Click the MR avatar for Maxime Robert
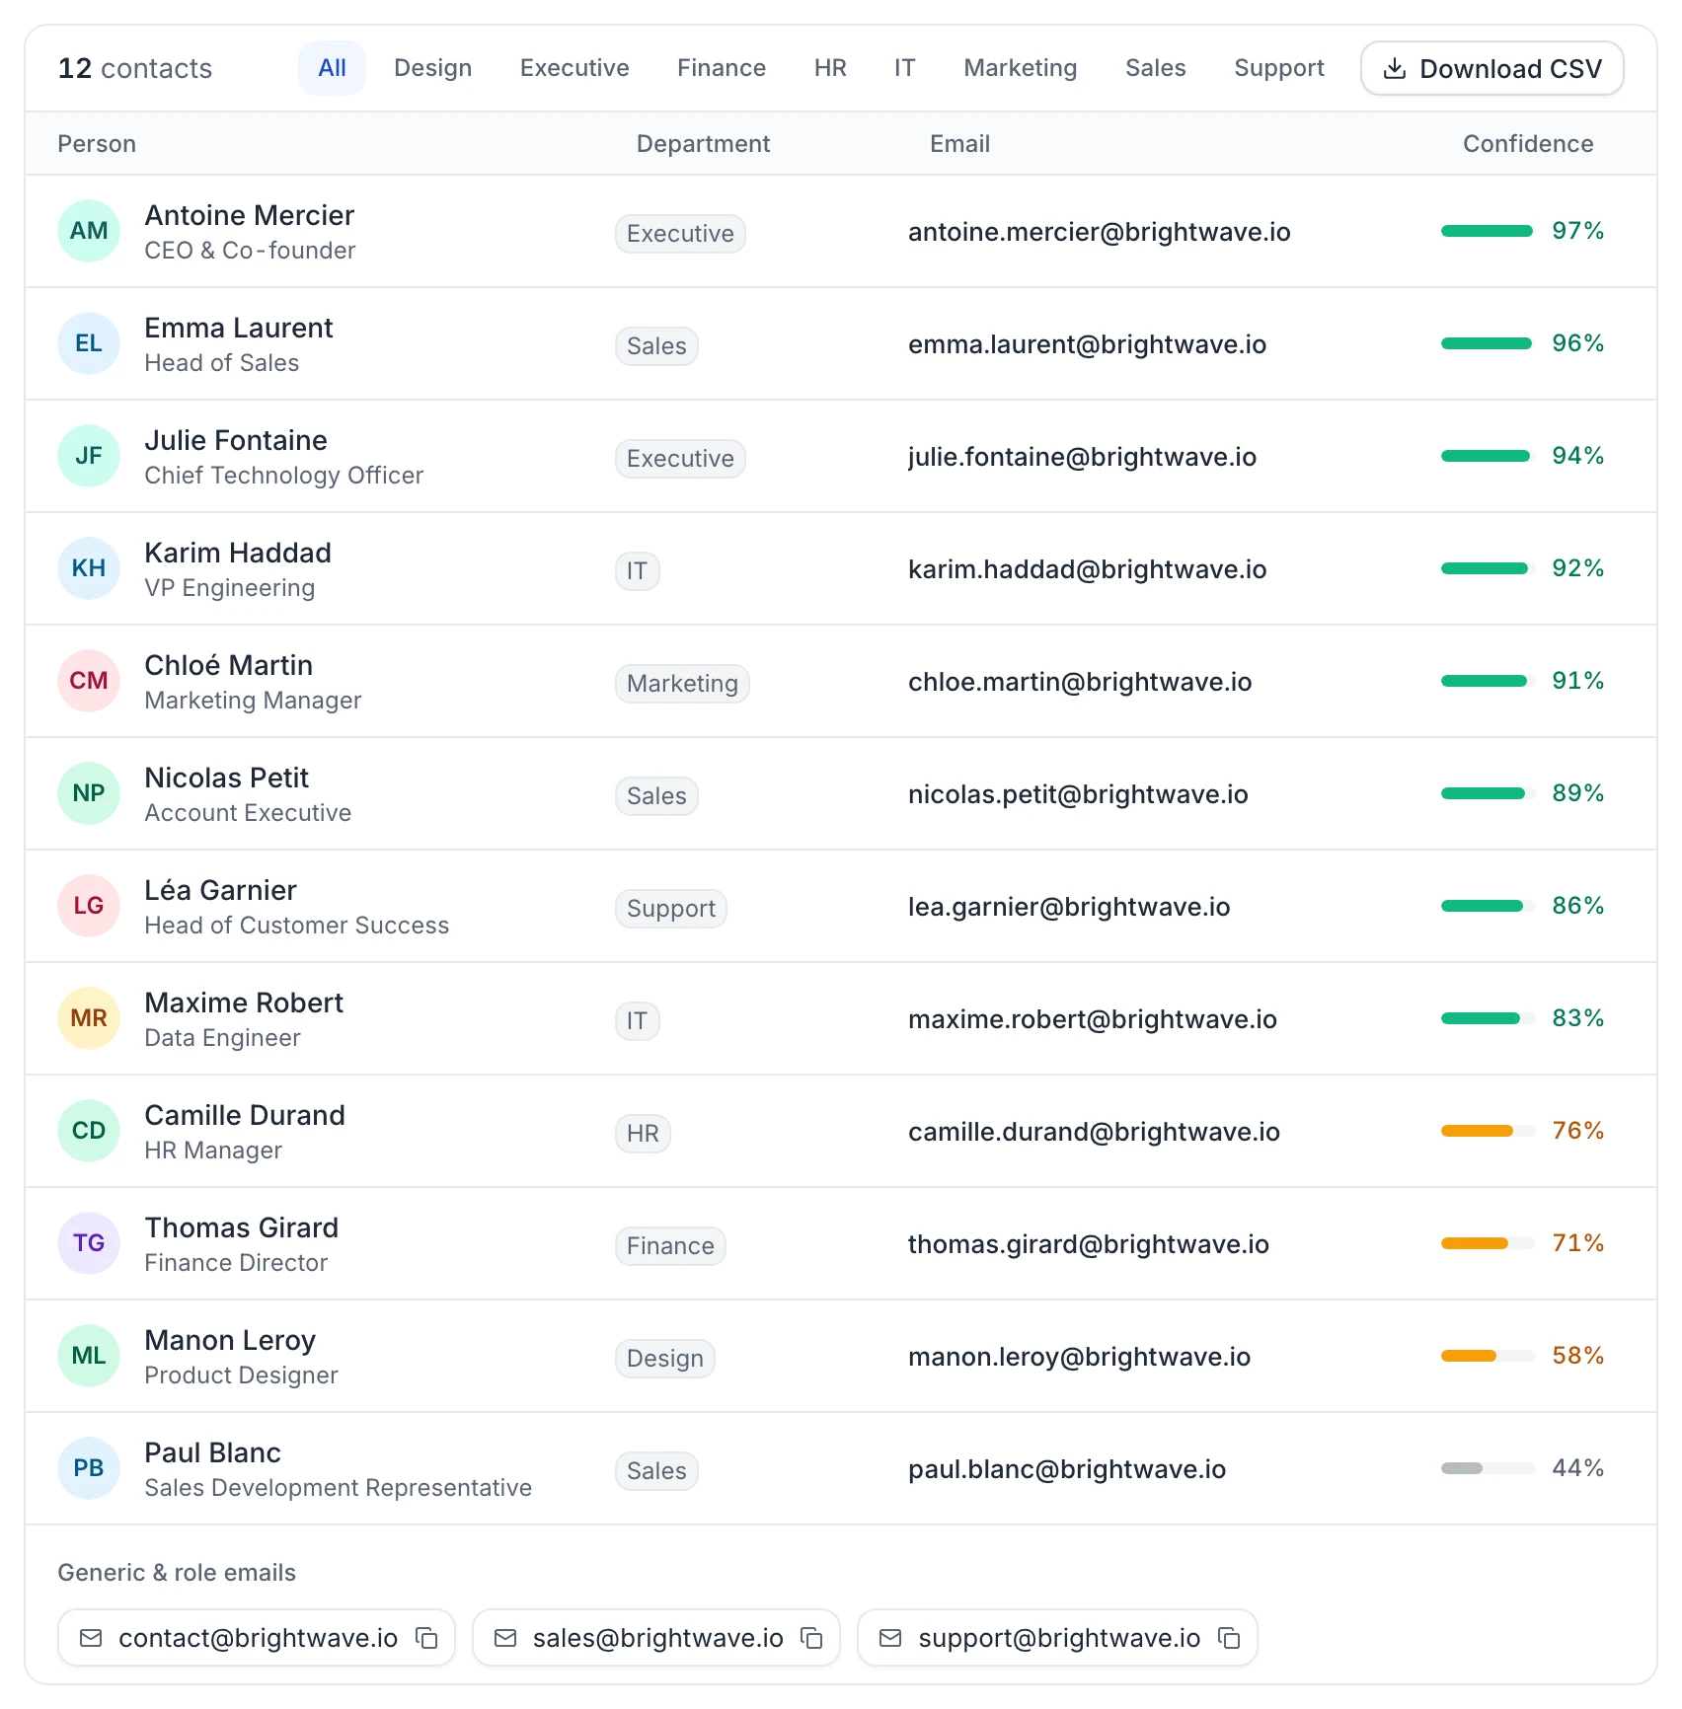Image resolution: width=1682 pixels, height=1709 pixels. pyautogui.click(x=89, y=1018)
